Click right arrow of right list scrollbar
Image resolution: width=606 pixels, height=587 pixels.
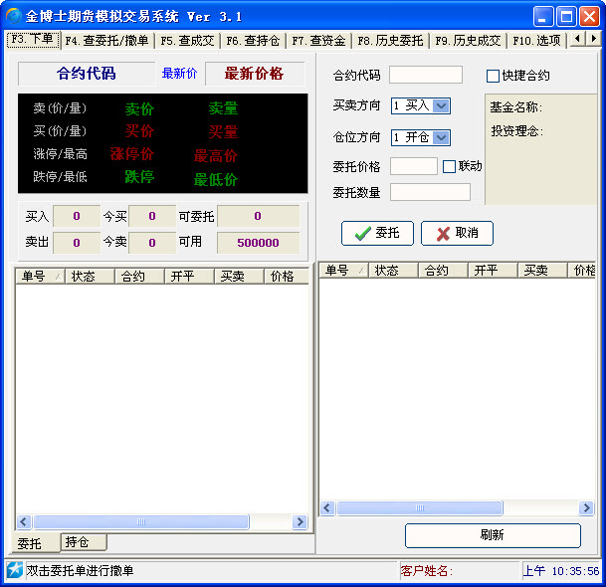click(x=586, y=507)
